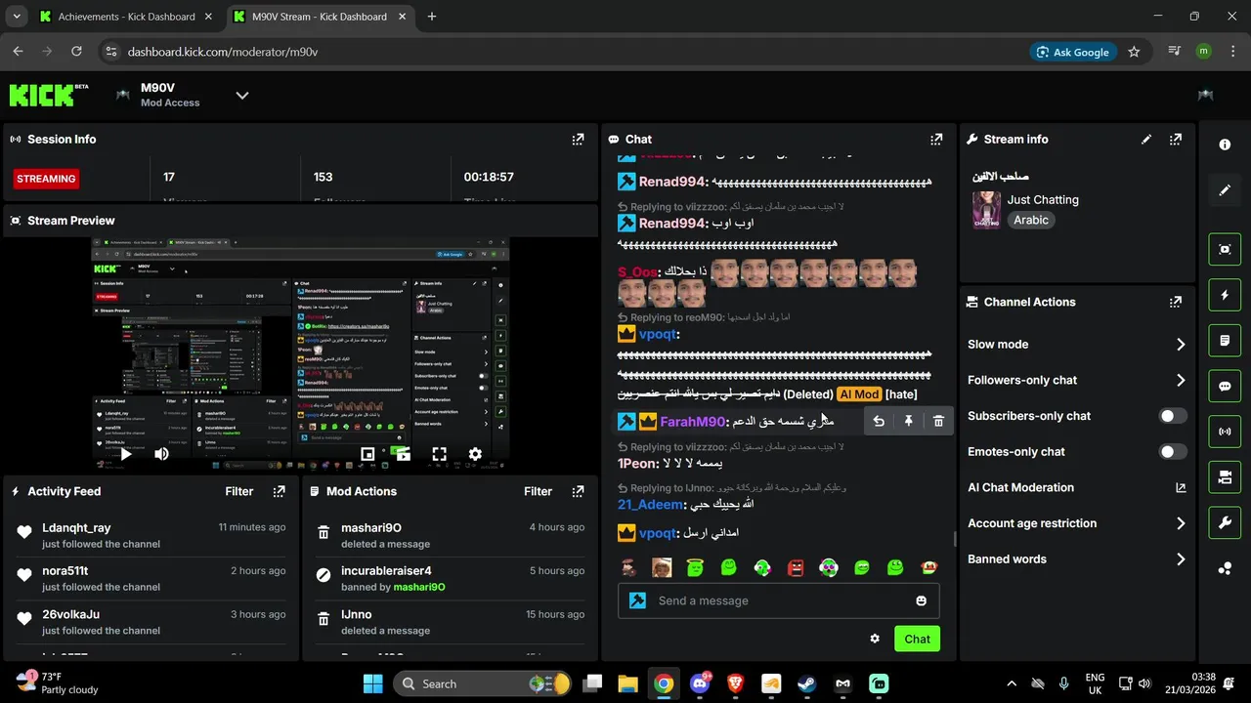Delete FarahM90's chat message
1251x703 pixels.
click(938, 421)
